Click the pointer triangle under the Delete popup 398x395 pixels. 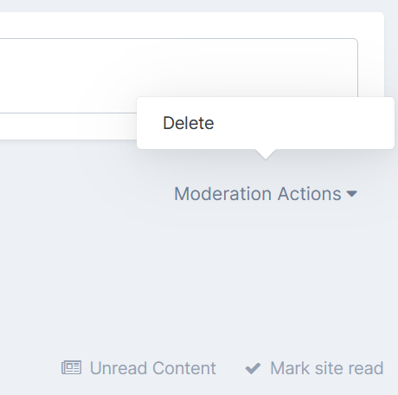266,154
